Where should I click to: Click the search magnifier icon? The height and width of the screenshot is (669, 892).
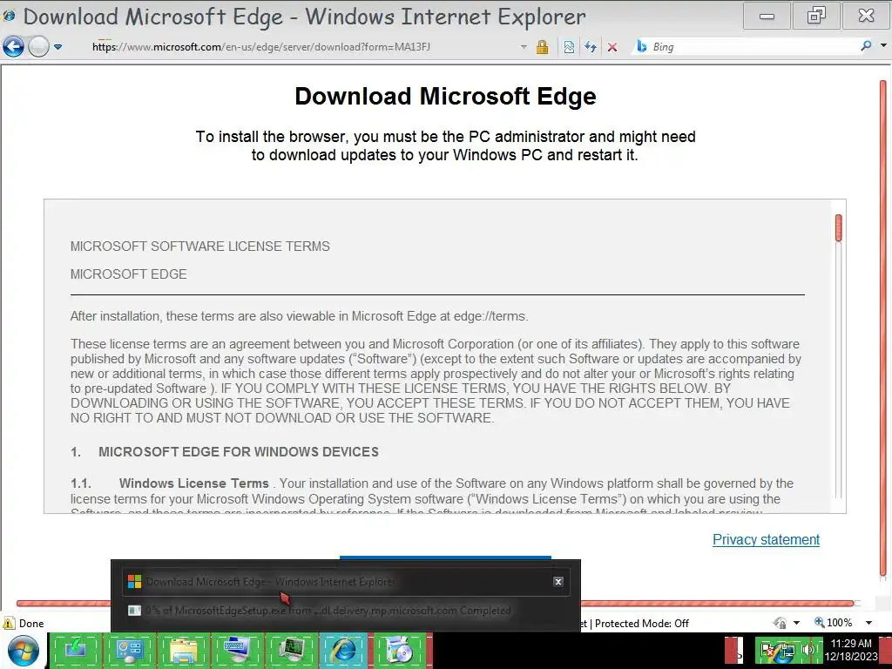click(x=866, y=46)
